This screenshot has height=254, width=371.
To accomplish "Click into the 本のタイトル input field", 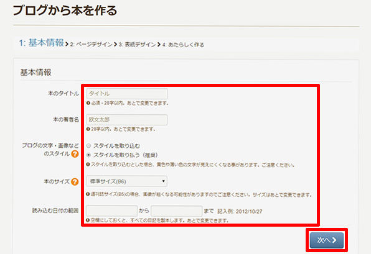I will [127, 94].
